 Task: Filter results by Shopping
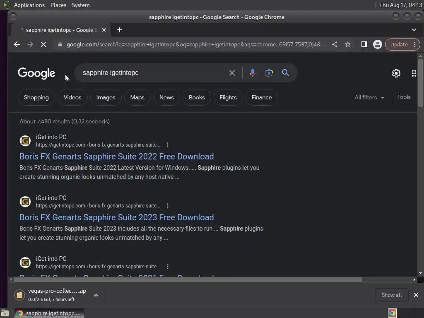[36, 97]
